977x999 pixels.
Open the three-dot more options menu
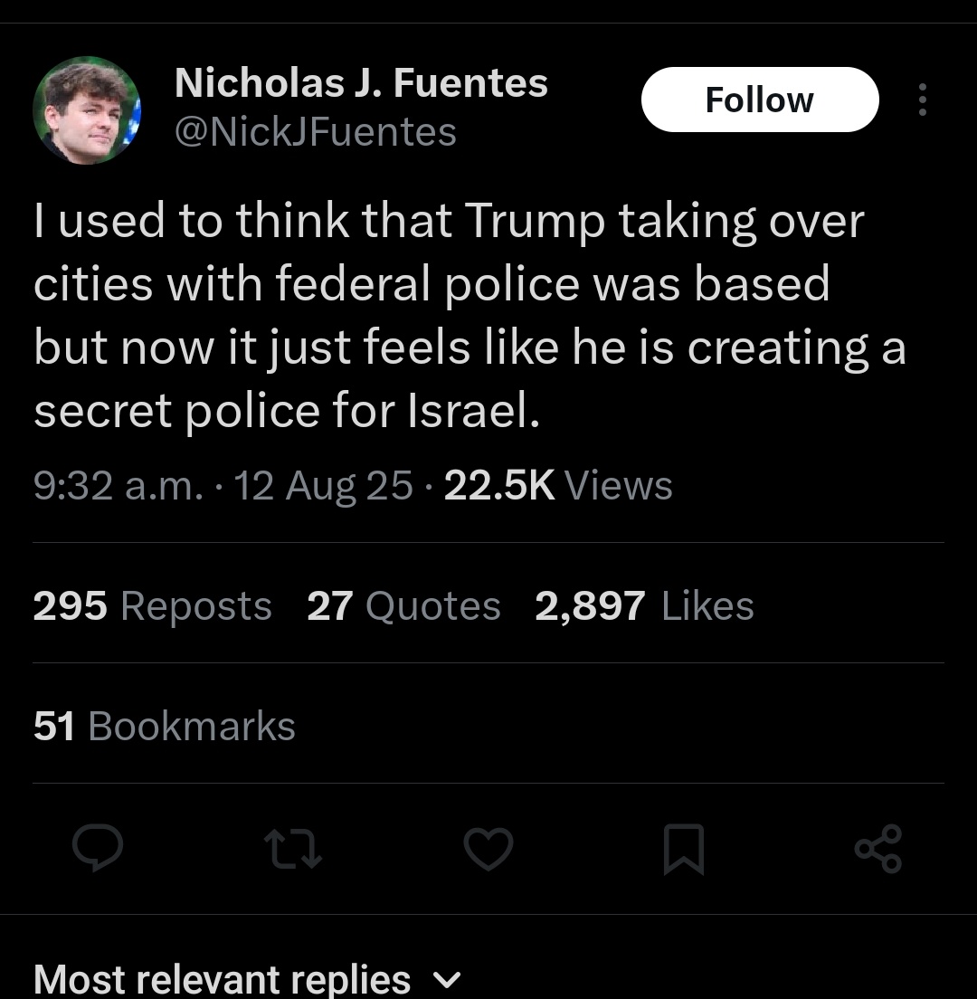pos(922,100)
